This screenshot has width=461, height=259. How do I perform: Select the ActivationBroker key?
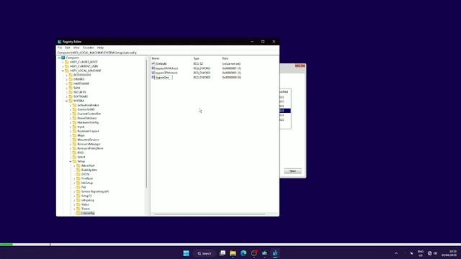pyautogui.click(x=88, y=105)
